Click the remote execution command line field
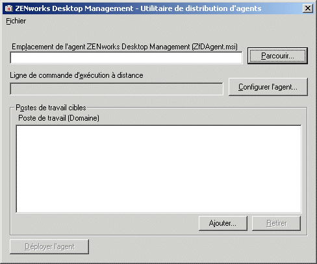The image size is (317, 264). 116,89
